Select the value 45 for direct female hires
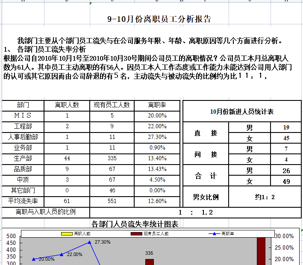The width and height of the screenshot is (303, 265). pyautogui.click(x=286, y=138)
